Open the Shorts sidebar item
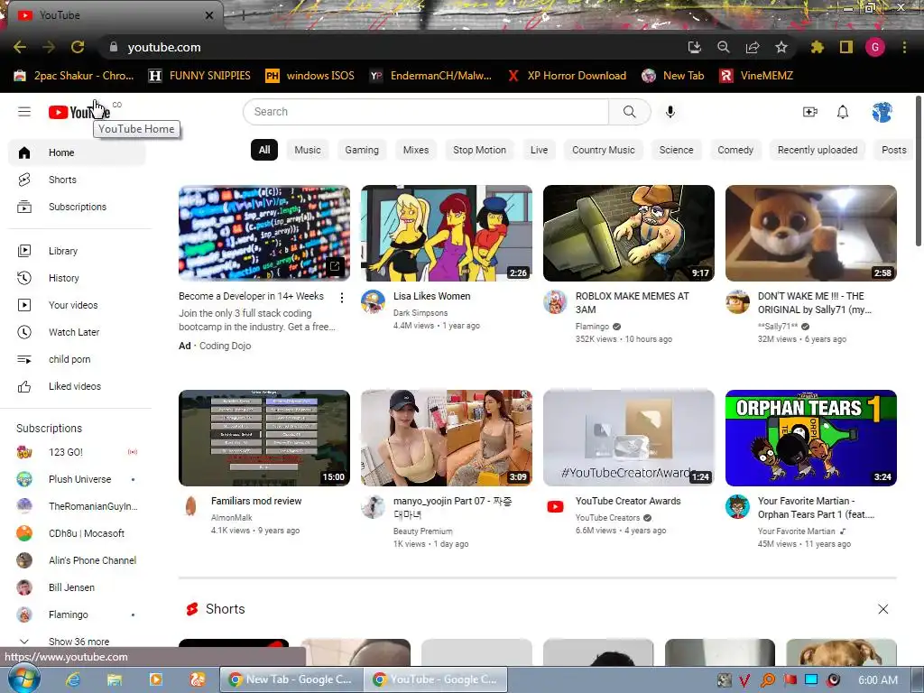This screenshot has height=693, width=924. coord(77,180)
